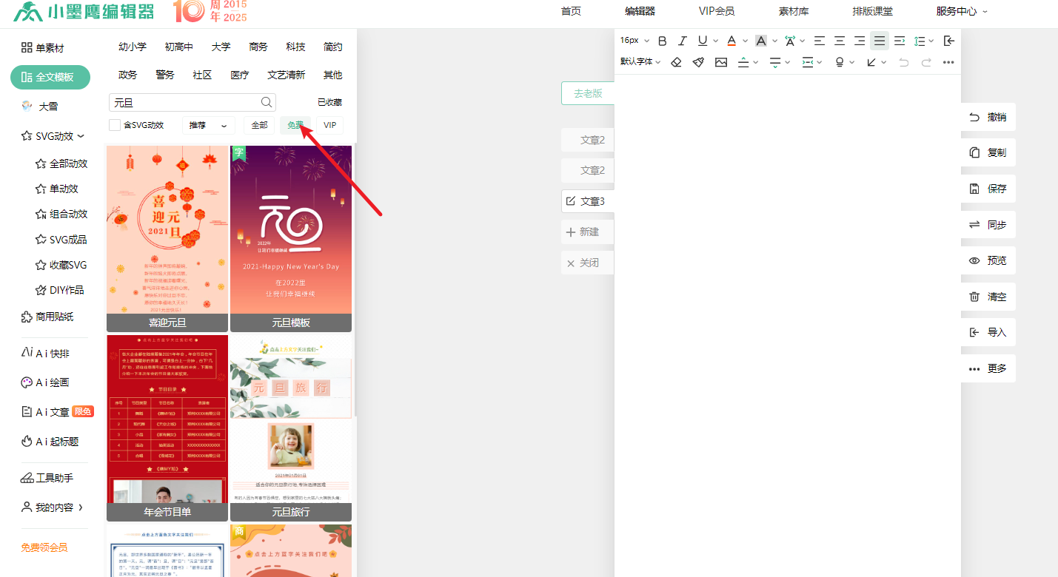Expand the 推荐 sorting dropdown
Image resolution: width=1058 pixels, height=577 pixels.
coord(208,125)
